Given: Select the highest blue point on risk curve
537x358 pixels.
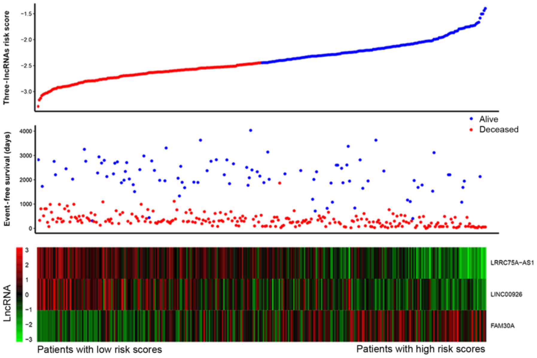Looking at the screenshot, I should (485, 8).
